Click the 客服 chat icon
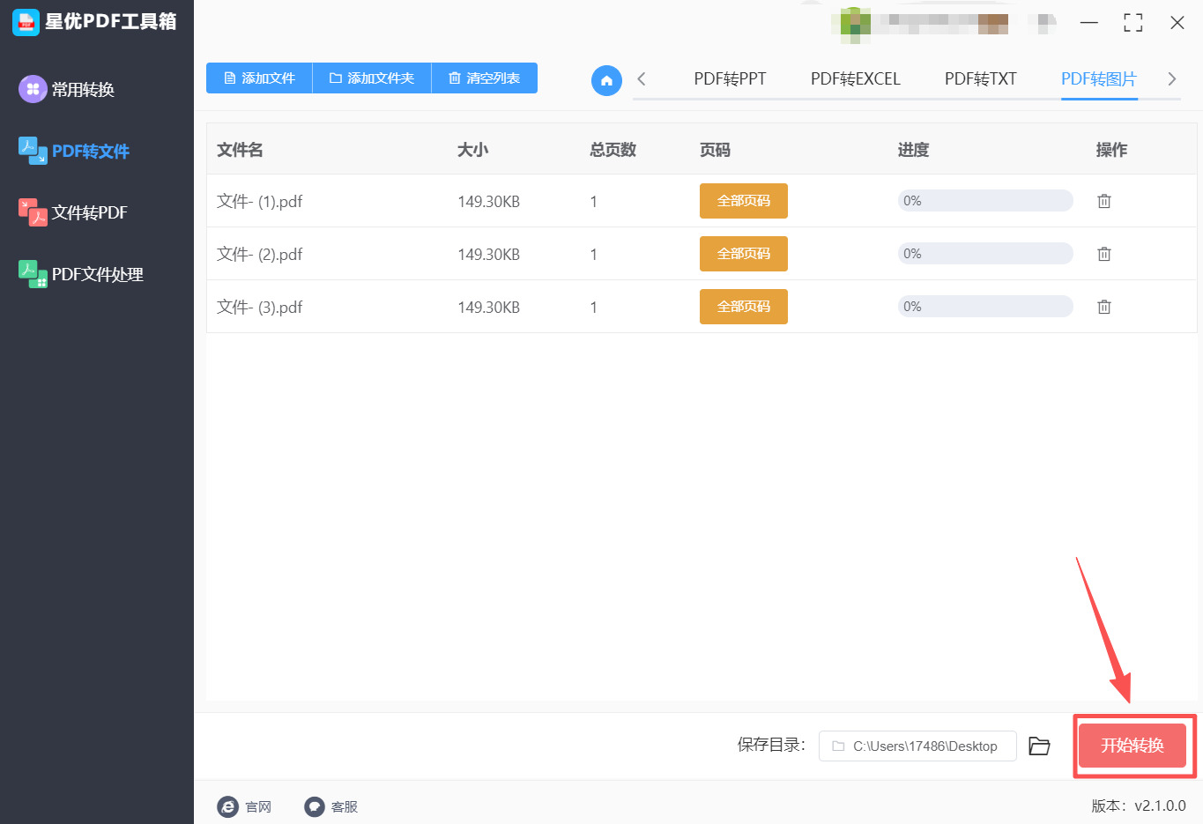 (x=315, y=806)
